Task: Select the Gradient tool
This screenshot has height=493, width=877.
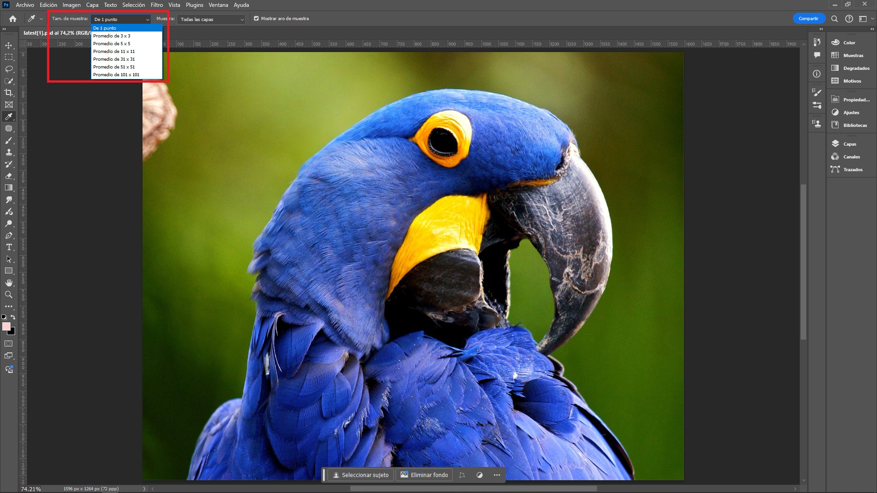Action: tap(9, 188)
